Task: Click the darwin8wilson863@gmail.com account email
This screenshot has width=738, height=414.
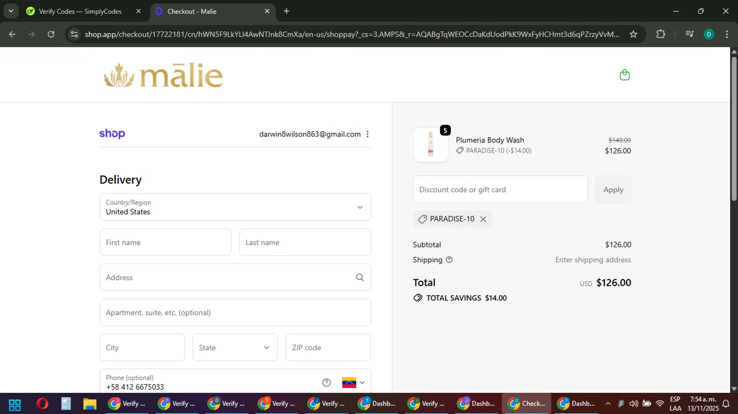Action: tap(310, 134)
